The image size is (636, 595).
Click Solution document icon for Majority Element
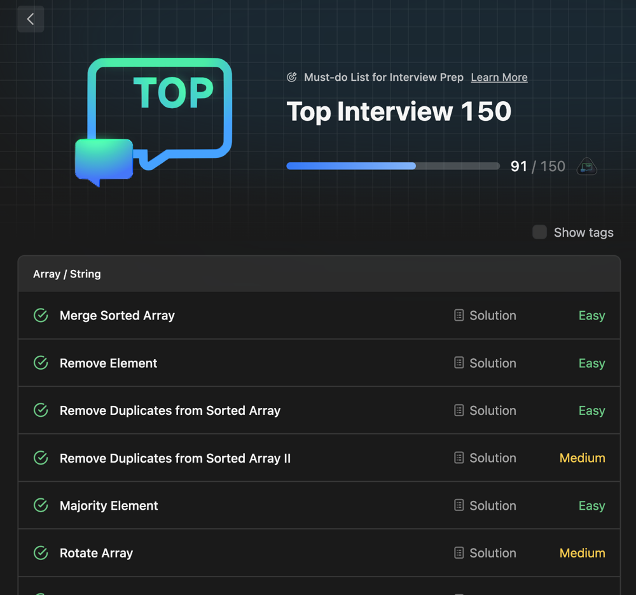459,505
